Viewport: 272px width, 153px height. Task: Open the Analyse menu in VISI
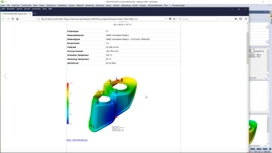click(71, 5)
